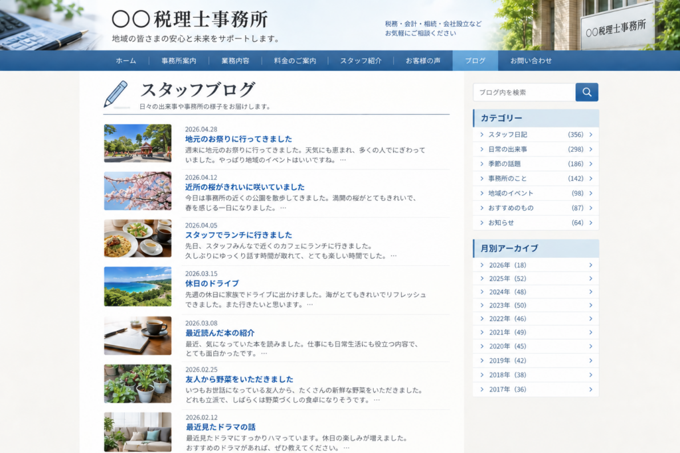Open the 2021年 (49) archive

point(536,332)
